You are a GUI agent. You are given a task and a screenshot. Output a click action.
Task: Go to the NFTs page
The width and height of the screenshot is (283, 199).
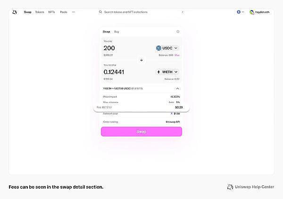coord(51,12)
